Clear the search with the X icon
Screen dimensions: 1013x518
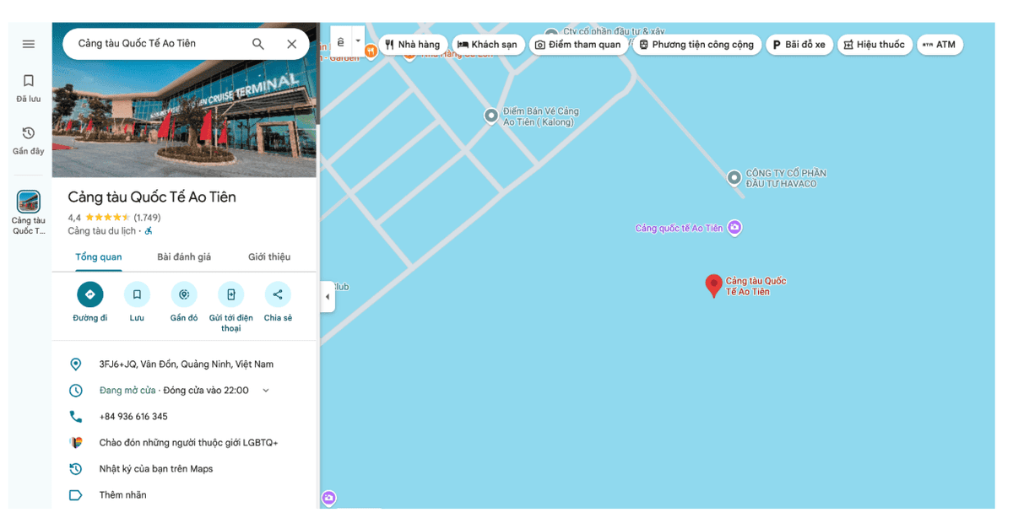coord(291,44)
